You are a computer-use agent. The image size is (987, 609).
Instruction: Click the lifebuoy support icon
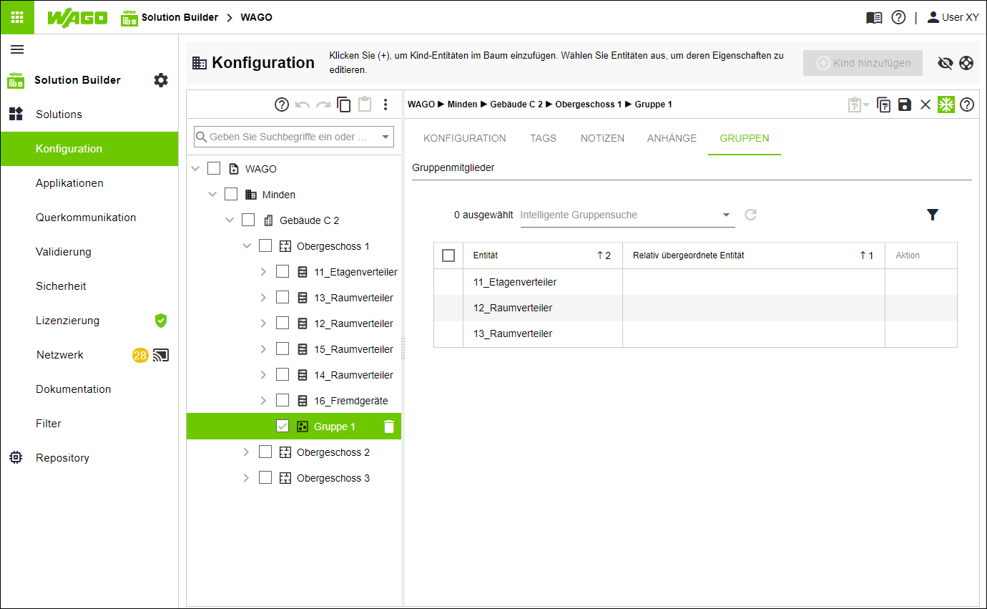point(966,63)
